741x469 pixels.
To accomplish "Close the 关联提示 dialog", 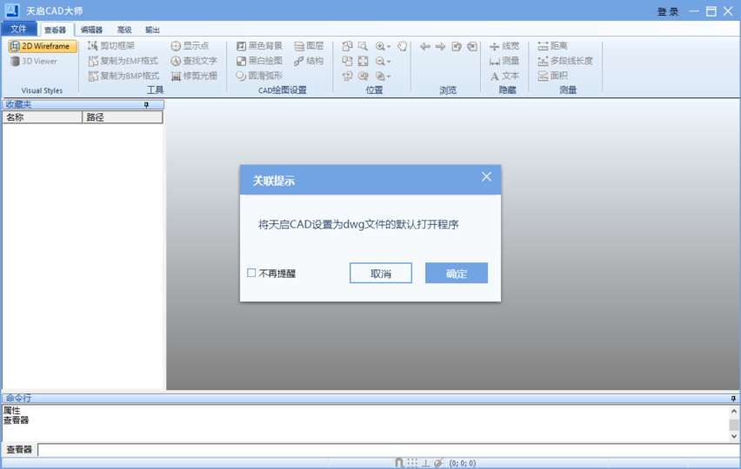I will pyautogui.click(x=486, y=177).
